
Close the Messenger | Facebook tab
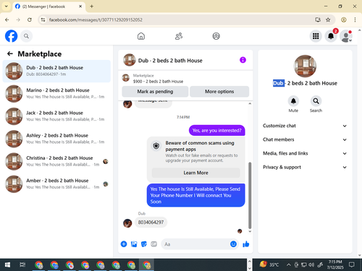(x=81, y=7)
